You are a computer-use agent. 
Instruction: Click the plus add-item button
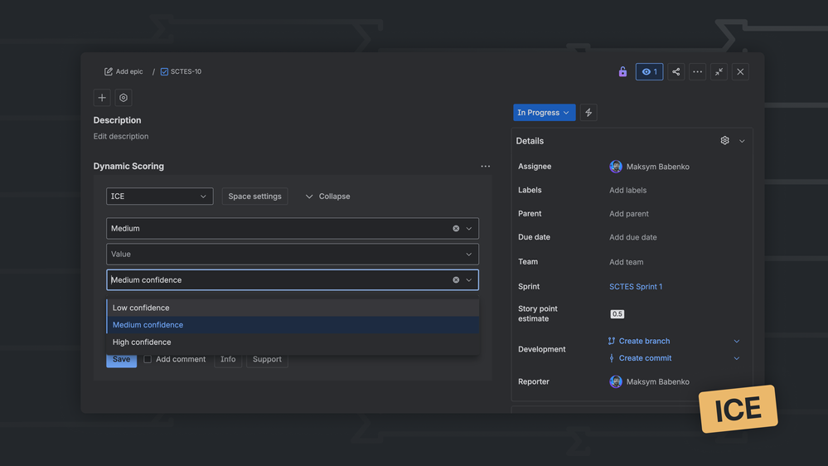click(x=102, y=98)
